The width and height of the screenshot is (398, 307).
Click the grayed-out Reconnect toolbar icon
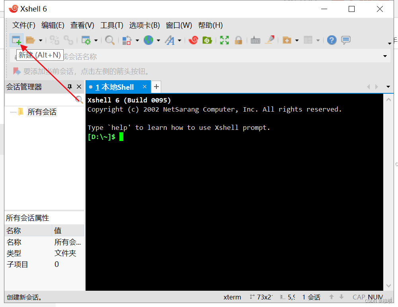tap(54, 40)
